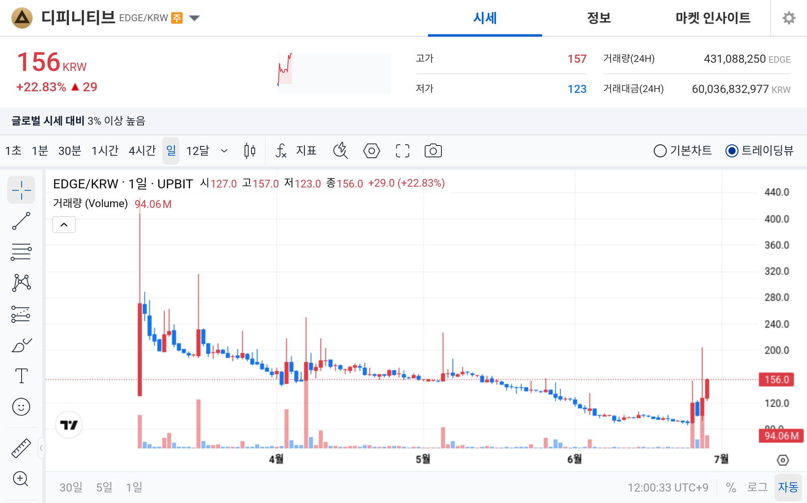807x503 pixels.
Task: Click the 4월 time axis label
Action: coord(276,459)
